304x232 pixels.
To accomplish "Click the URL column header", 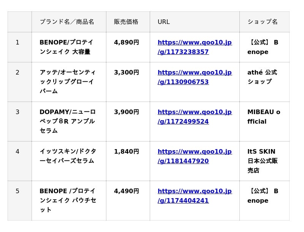I will click(164, 22).
